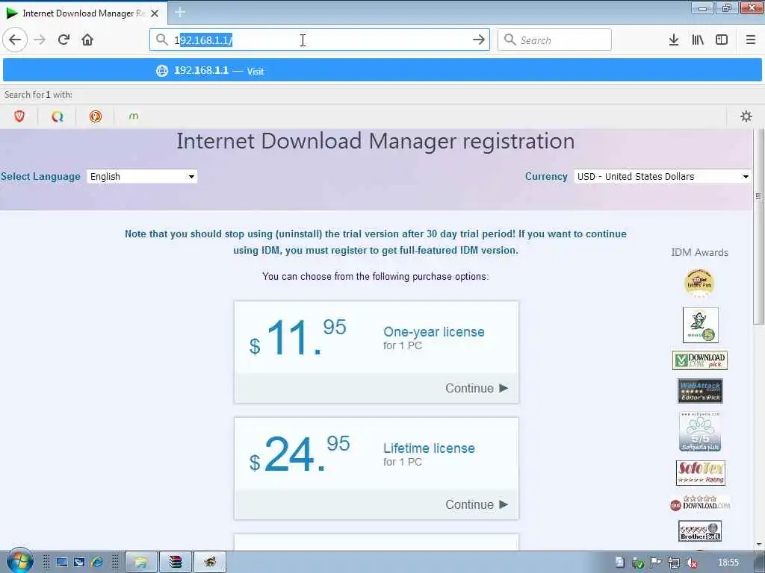
Task: Click the WebAttack Editor's Pick badge
Action: pos(700,391)
